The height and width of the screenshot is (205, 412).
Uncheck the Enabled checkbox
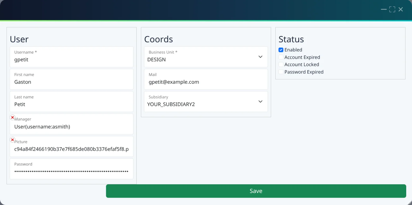point(281,50)
